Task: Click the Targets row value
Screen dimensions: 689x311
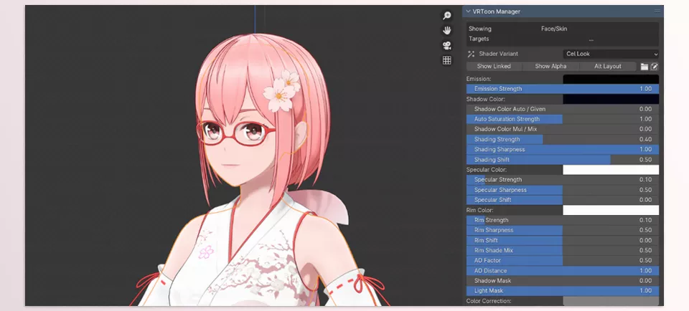Action: pyautogui.click(x=591, y=39)
